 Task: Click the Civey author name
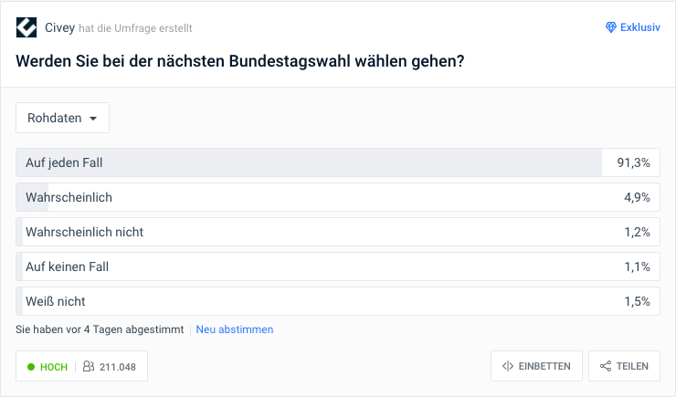coord(60,27)
